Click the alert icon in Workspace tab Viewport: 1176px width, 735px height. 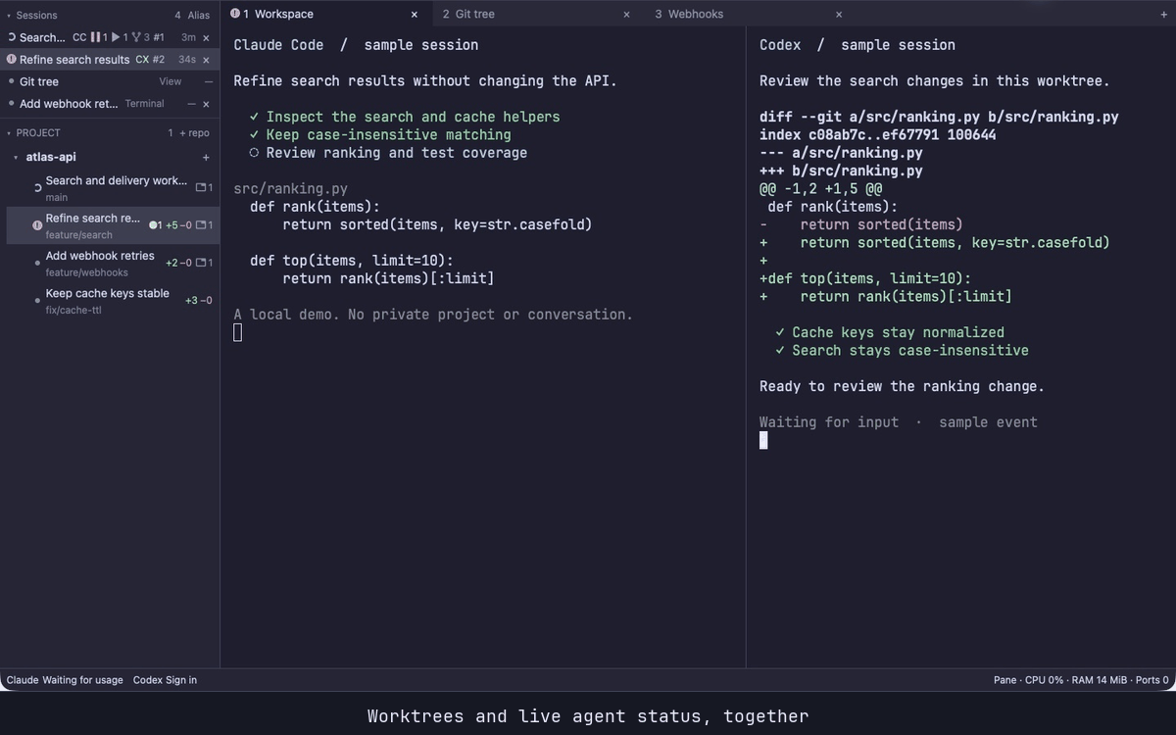tap(235, 14)
